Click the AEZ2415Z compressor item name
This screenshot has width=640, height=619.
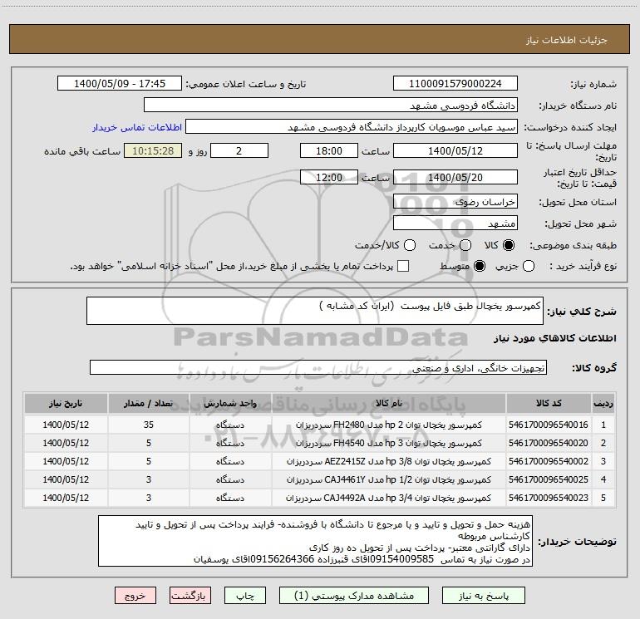pos(389,461)
